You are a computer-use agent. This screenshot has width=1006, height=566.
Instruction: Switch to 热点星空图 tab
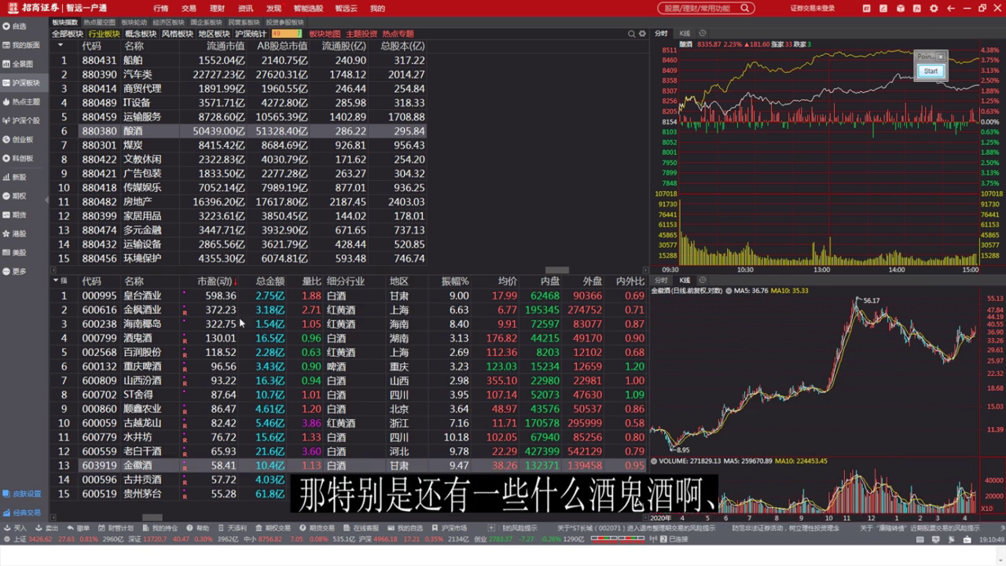[99, 23]
